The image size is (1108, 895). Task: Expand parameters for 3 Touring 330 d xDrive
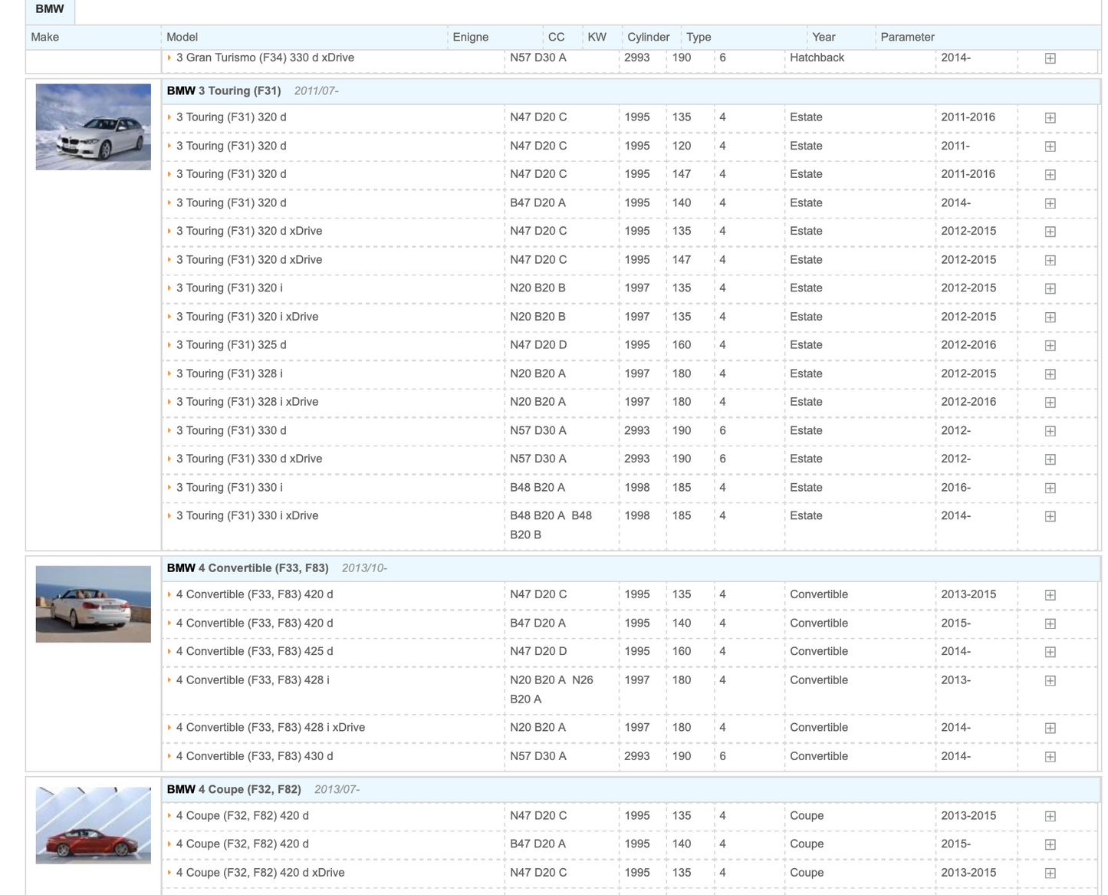click(x=1050, y=459)
